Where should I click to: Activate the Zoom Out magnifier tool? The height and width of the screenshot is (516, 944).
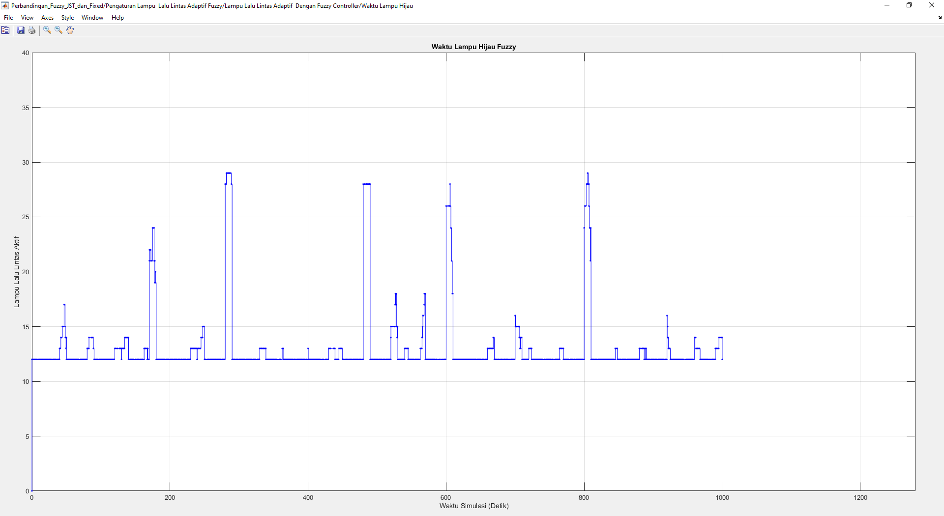point(59,30)
